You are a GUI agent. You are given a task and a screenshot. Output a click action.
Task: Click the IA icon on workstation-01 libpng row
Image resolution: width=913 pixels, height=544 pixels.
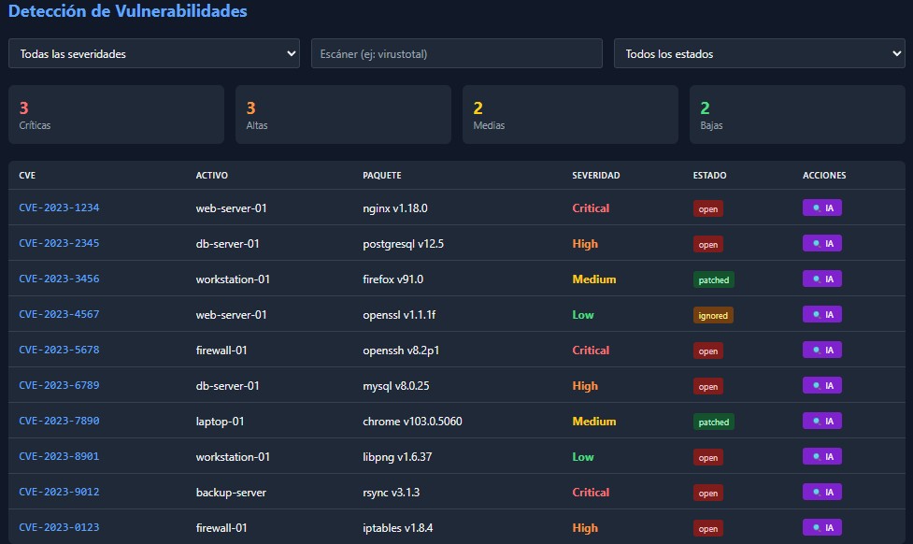click(821, 456)
